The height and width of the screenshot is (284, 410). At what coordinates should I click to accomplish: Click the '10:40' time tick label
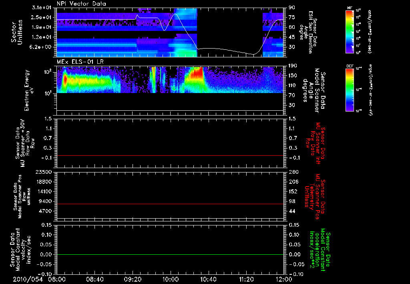point(208,279)
